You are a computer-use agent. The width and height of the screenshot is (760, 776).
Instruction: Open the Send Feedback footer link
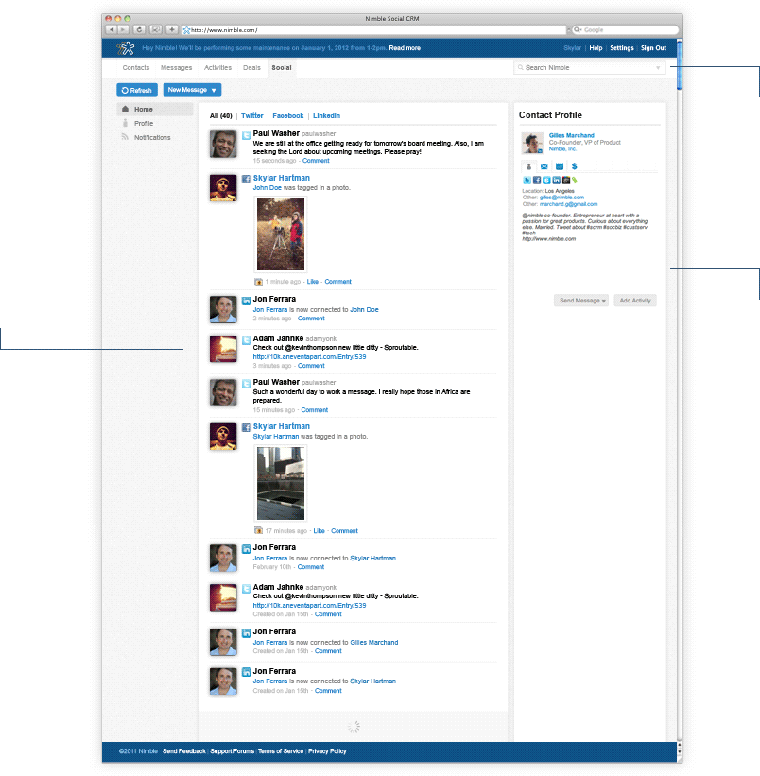[x=184, y=751]
